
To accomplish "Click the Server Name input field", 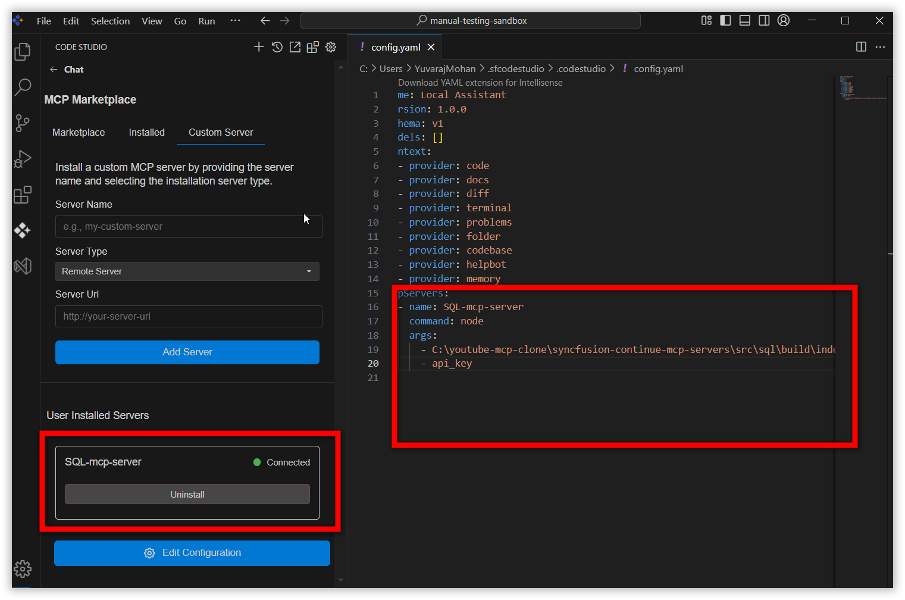I will [189, 227].
